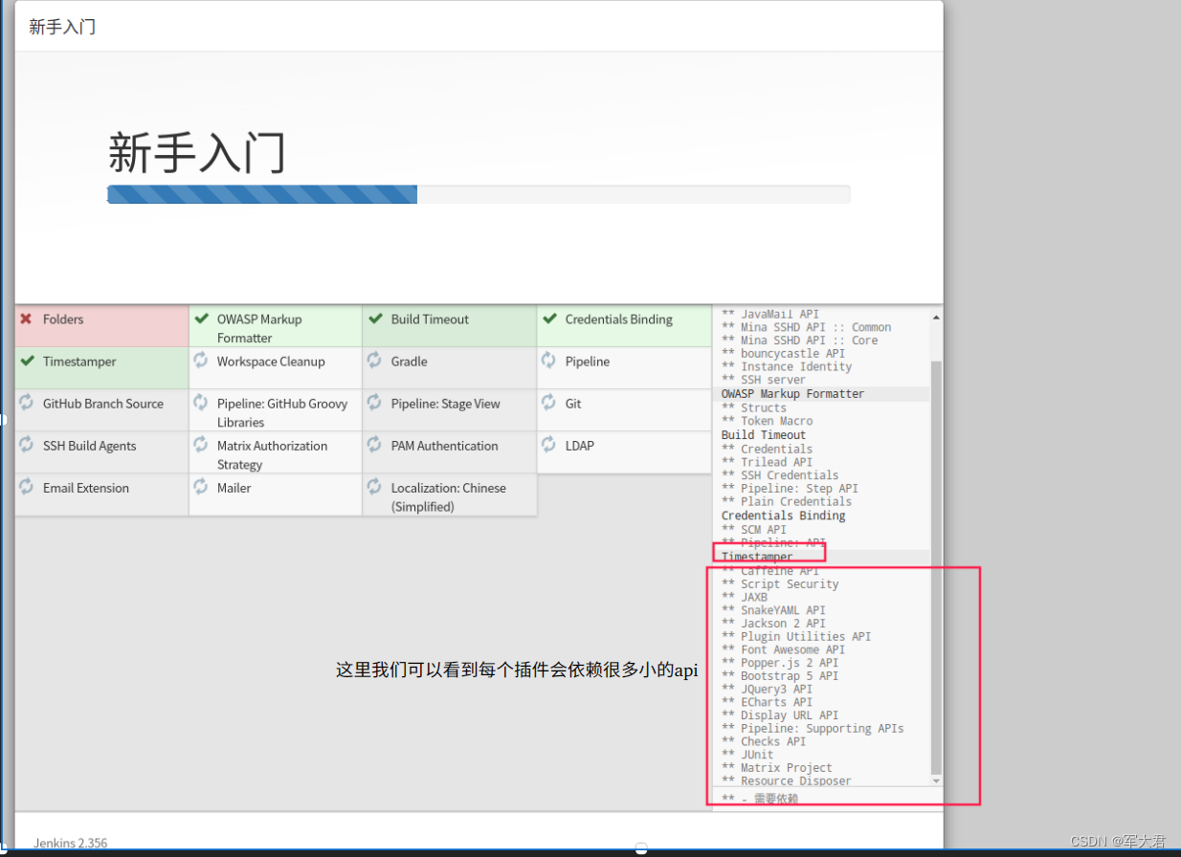The height and width of the screenshot is (857, 1181).
Task: Select the GitHub Branch Source label
Action: point(103,404)
